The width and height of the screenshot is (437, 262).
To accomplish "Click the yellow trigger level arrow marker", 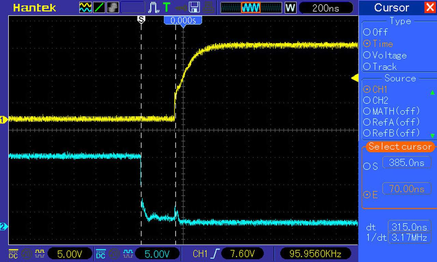I will point(355,78).
